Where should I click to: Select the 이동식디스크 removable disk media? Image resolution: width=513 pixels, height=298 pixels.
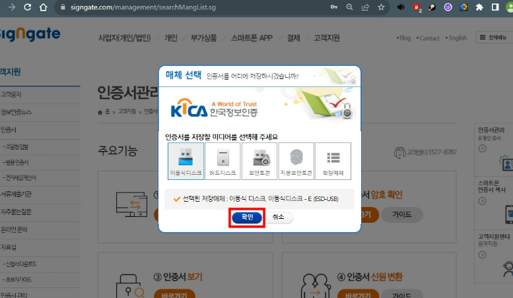click(x=186, y=161)
